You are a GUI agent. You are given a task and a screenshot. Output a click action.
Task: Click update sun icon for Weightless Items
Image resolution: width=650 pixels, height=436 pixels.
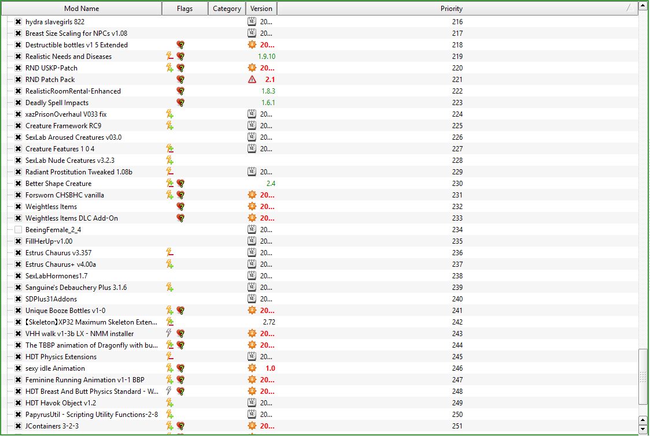(252, 207)
